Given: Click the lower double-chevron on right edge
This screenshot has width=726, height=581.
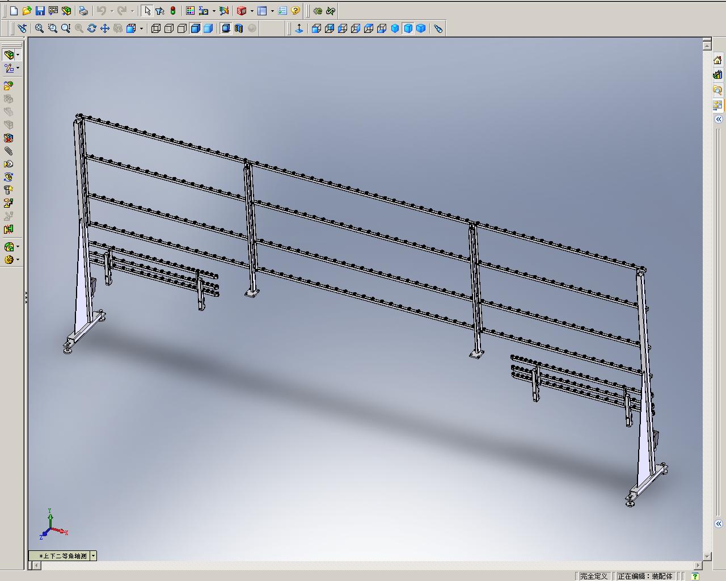Looking at the screenshot, I should [718, 524].
